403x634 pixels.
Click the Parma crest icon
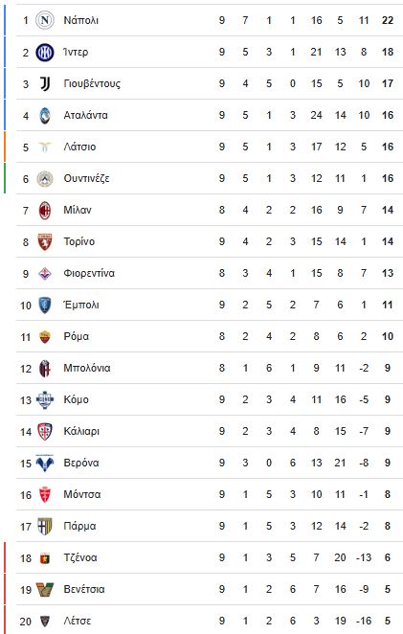tap(45, 526)
